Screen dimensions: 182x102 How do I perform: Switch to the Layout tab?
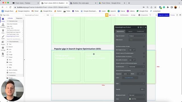[130, 31]
